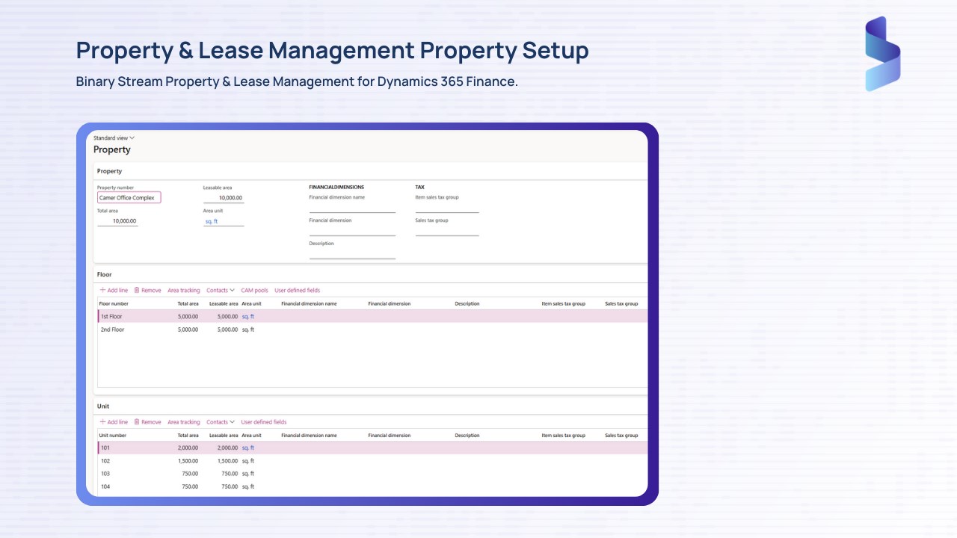Collapse the Property section header

click(370, 171)
